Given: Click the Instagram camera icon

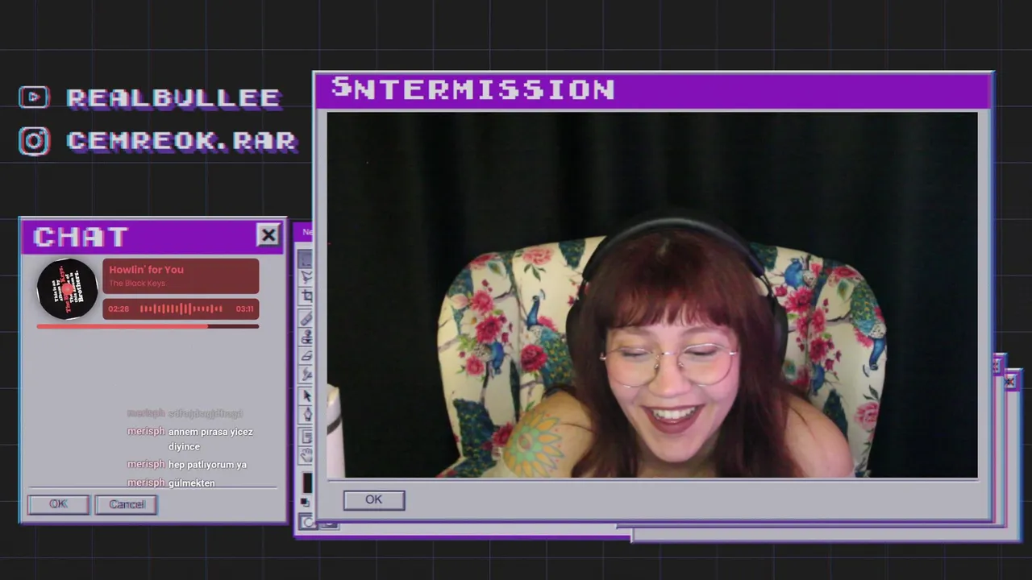Looking at the screenshot, I should [x=34, y=141].
